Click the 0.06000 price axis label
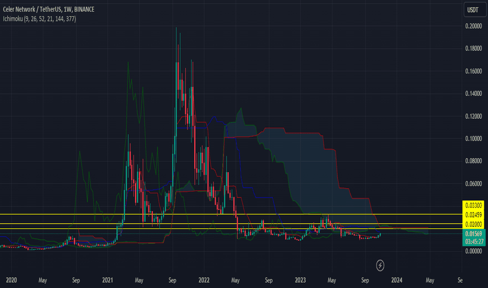This screenshot has height=288, width=488. point(473,184)
